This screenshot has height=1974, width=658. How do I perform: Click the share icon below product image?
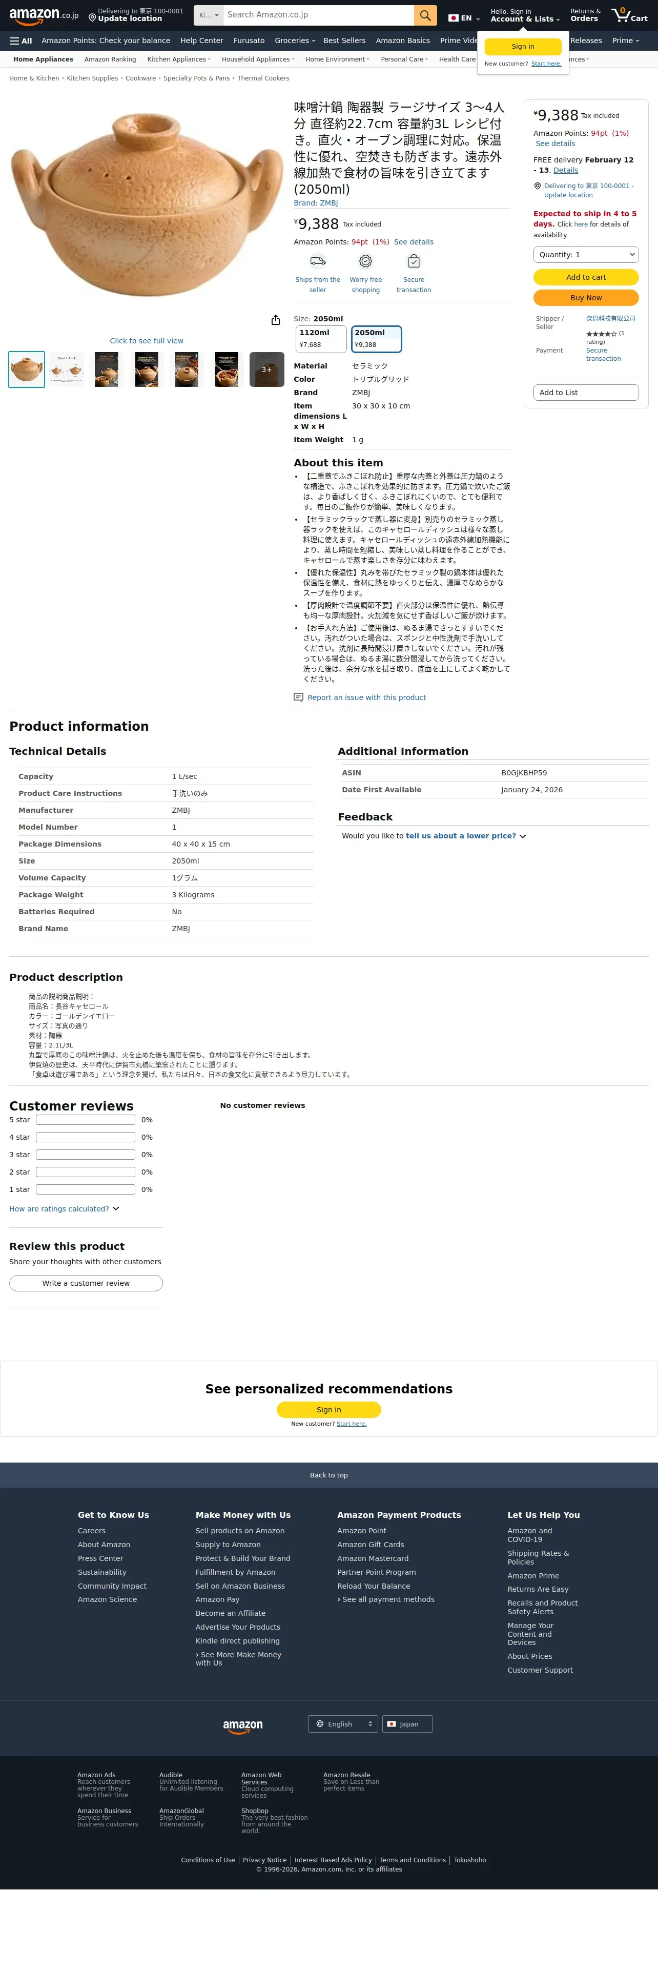[x=276, y=320]
